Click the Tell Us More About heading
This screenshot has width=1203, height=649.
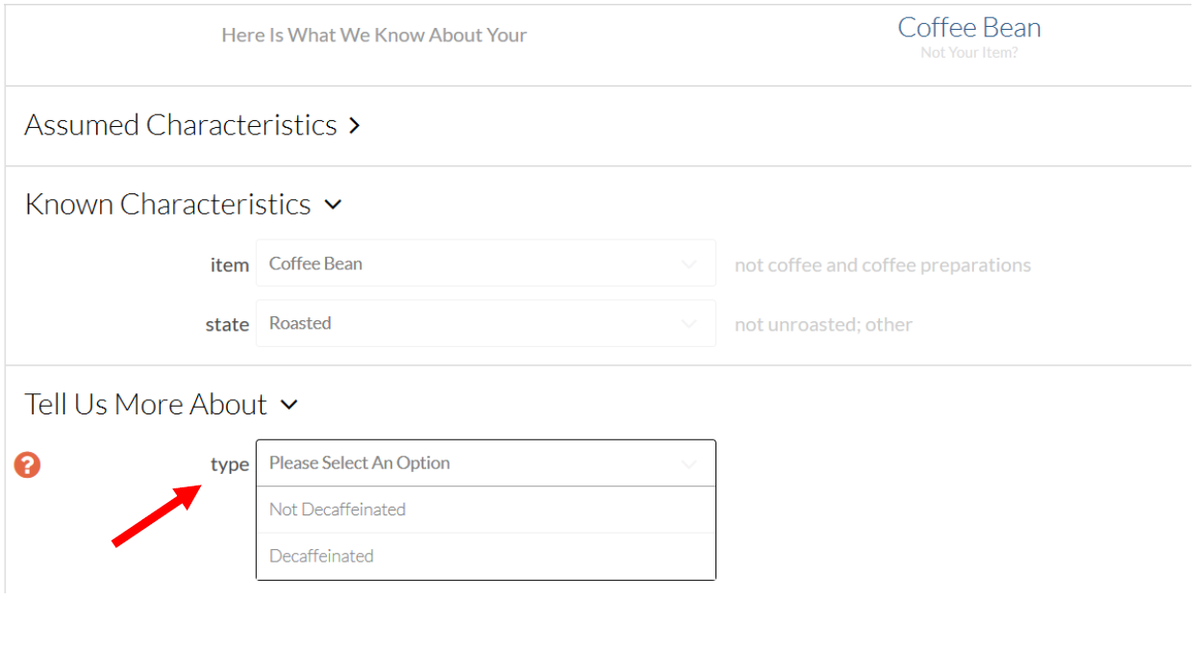pyautogui.click(x=146, y=405)
